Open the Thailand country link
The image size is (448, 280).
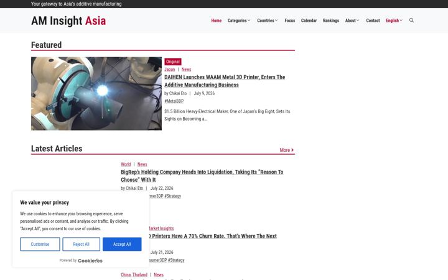tap(140, 275)
